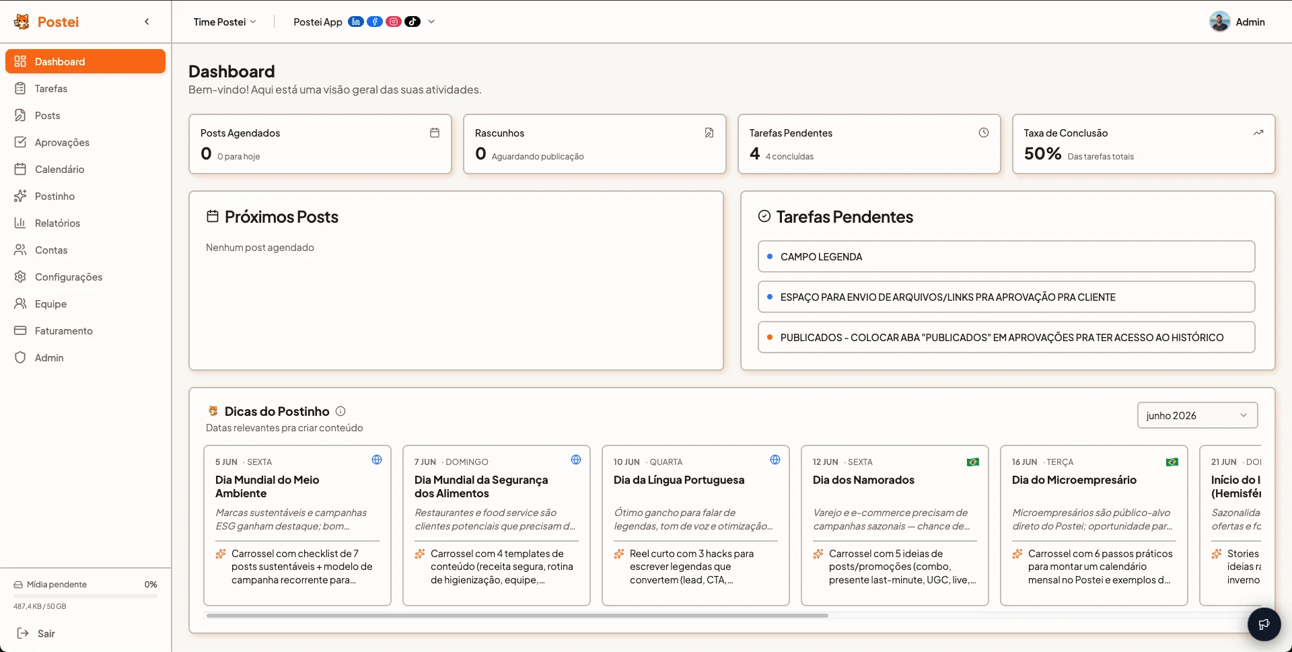Go to Dashboard in the sidebar
Screen dimensions: 1292x652
click(85, 61)
